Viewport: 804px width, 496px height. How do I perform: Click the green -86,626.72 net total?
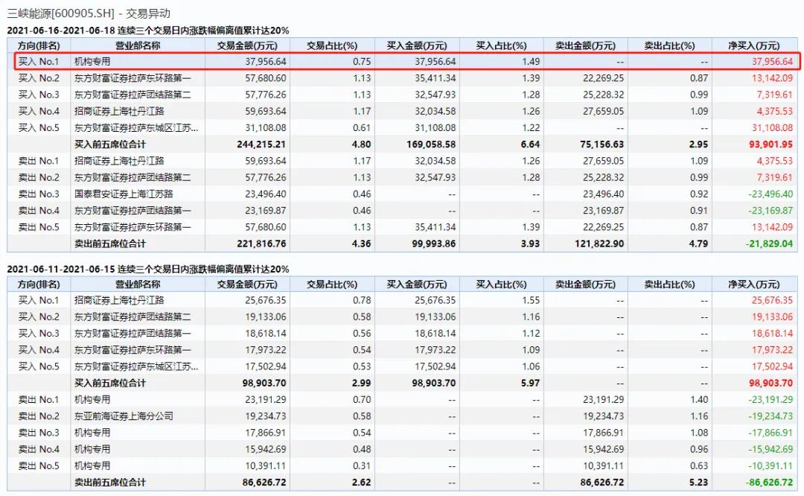coord(769,482)
